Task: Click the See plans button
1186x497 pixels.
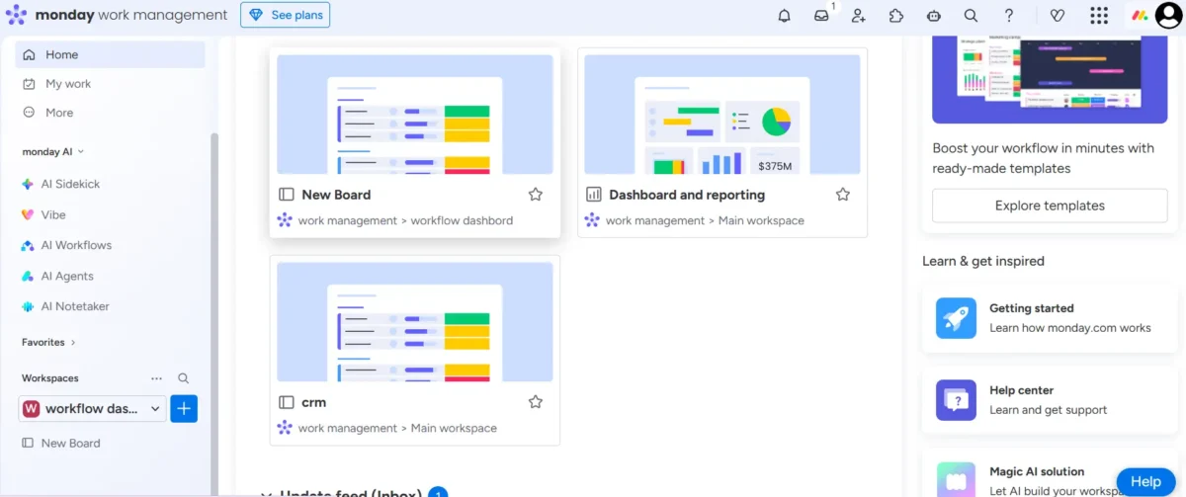Action: click(286, 15)
